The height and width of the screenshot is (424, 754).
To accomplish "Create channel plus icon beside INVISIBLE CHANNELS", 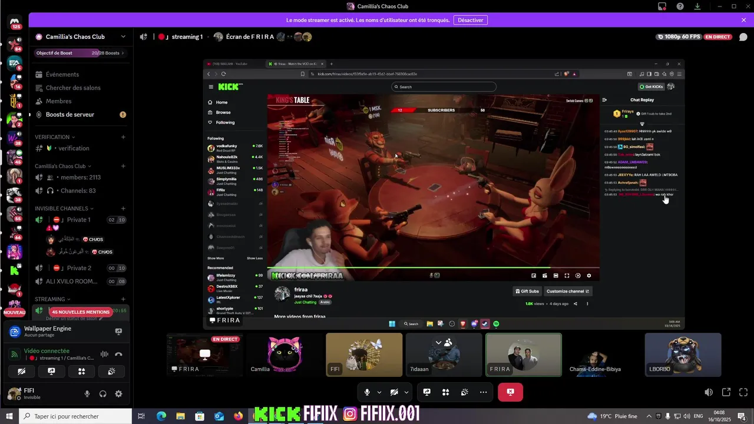I will (x=123, y=208).
